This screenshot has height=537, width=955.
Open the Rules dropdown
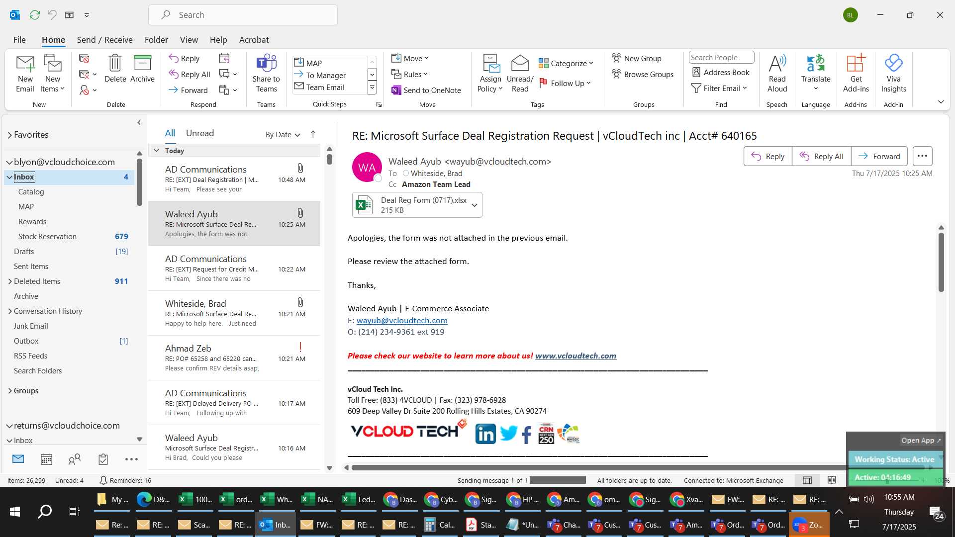[409, 74]
